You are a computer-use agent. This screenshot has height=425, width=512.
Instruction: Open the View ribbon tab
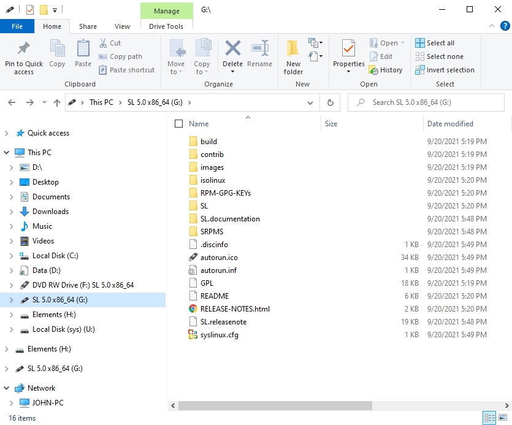[122, 26]
